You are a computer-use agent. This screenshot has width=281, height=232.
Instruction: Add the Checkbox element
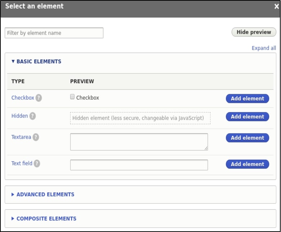[x=247, y=99]
